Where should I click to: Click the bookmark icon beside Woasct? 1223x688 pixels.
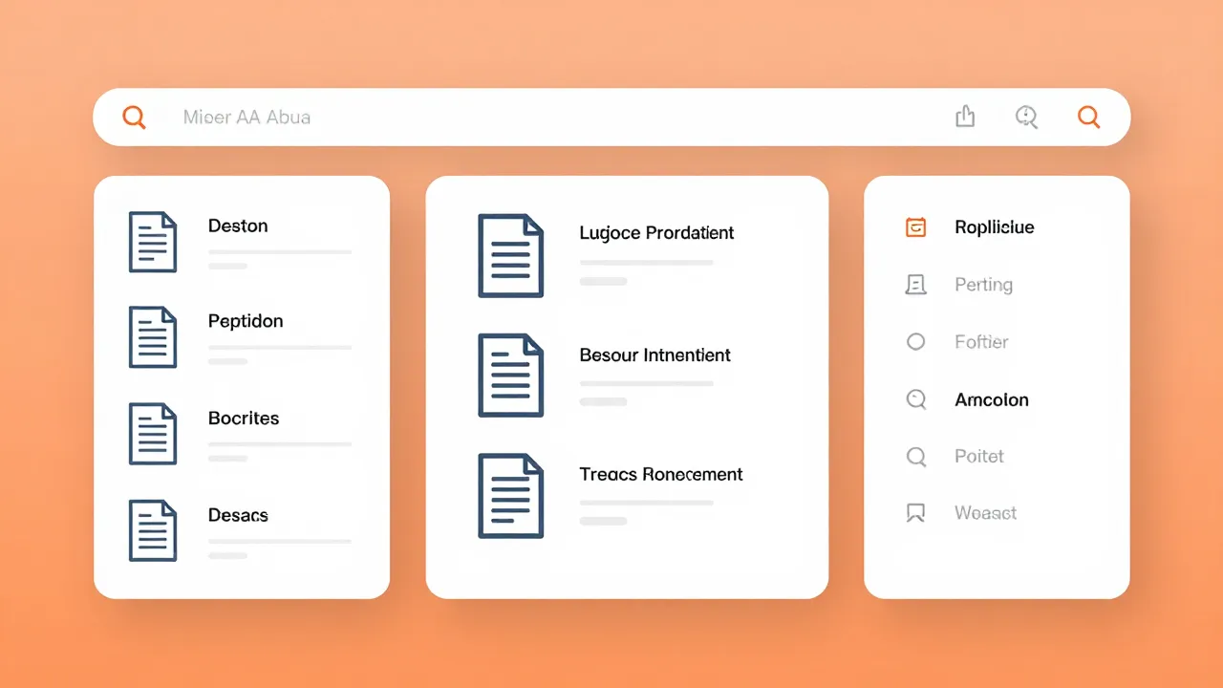(x=915, y=513)
